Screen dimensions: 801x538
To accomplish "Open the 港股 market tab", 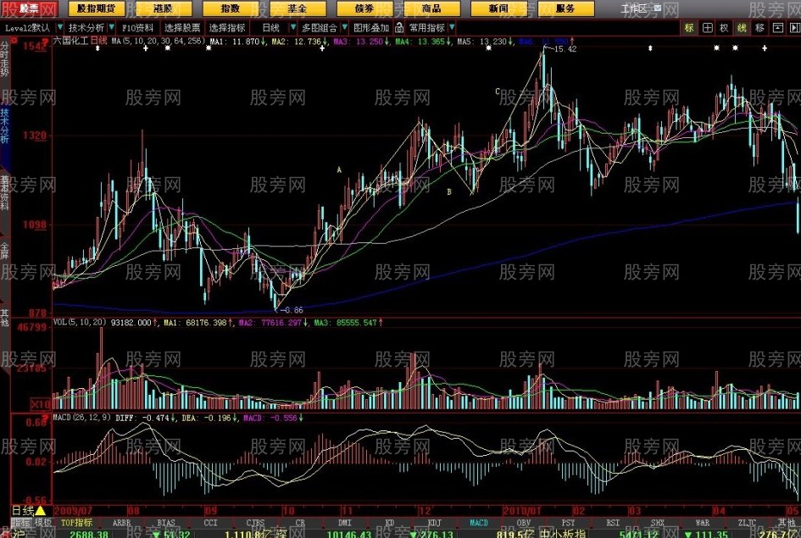I will pyautogui.click(x=164, y=8).
